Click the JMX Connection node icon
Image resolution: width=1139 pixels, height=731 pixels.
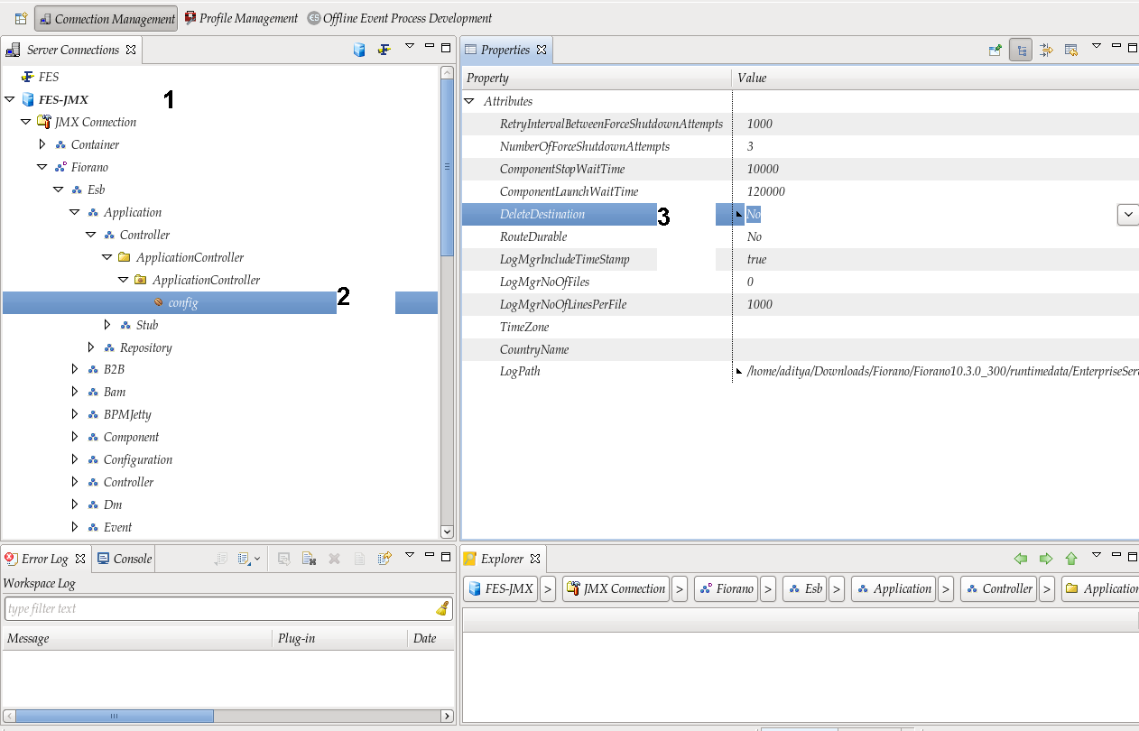point(43,122)
